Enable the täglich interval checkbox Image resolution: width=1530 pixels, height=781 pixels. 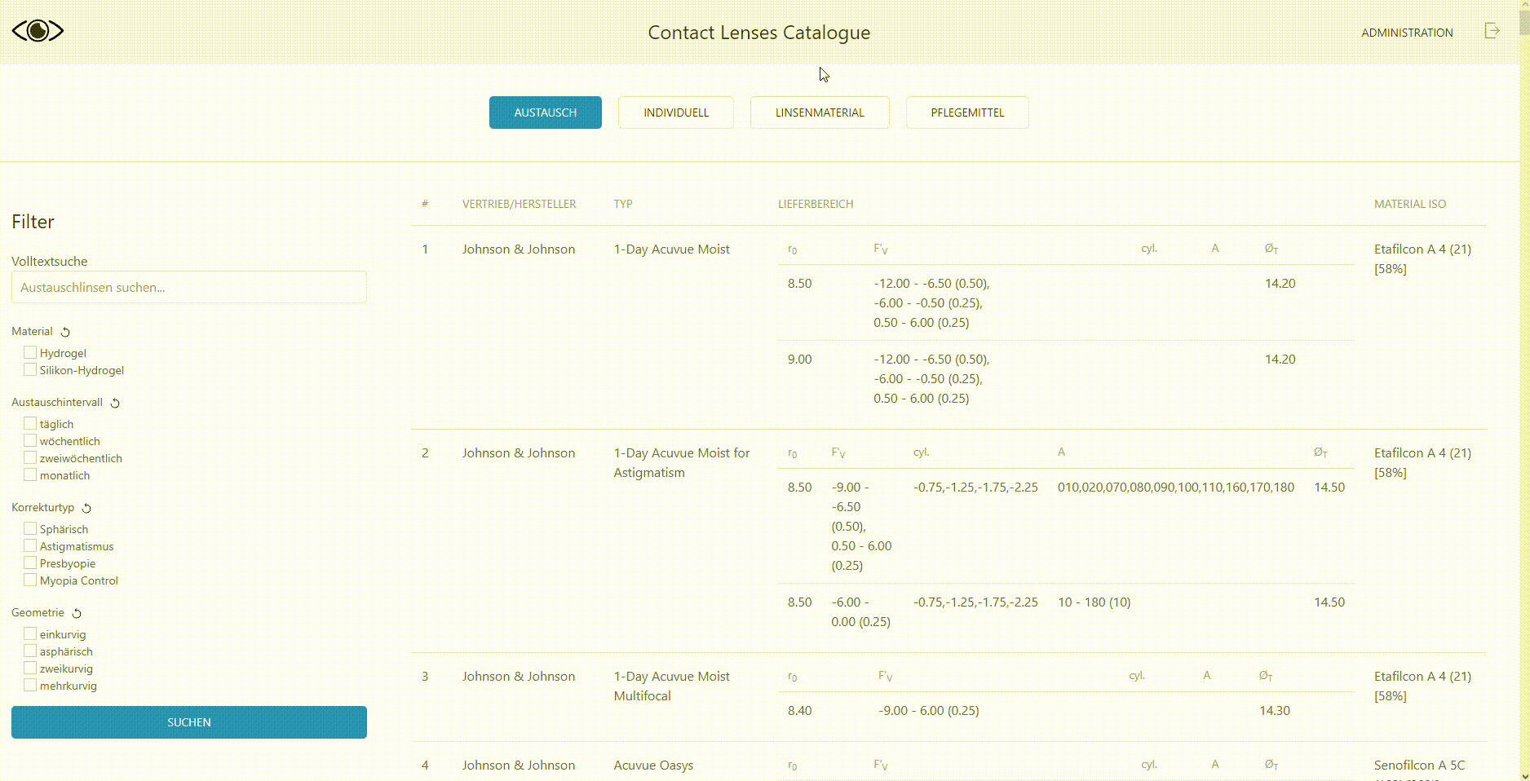tap(30, 423)
